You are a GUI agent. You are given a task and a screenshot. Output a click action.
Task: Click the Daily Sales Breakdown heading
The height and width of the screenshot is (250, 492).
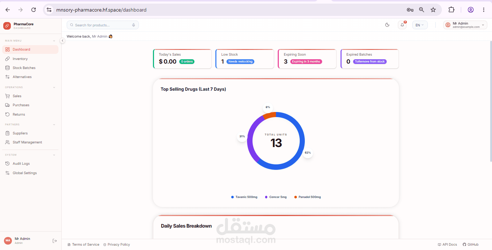pos(186,226)
